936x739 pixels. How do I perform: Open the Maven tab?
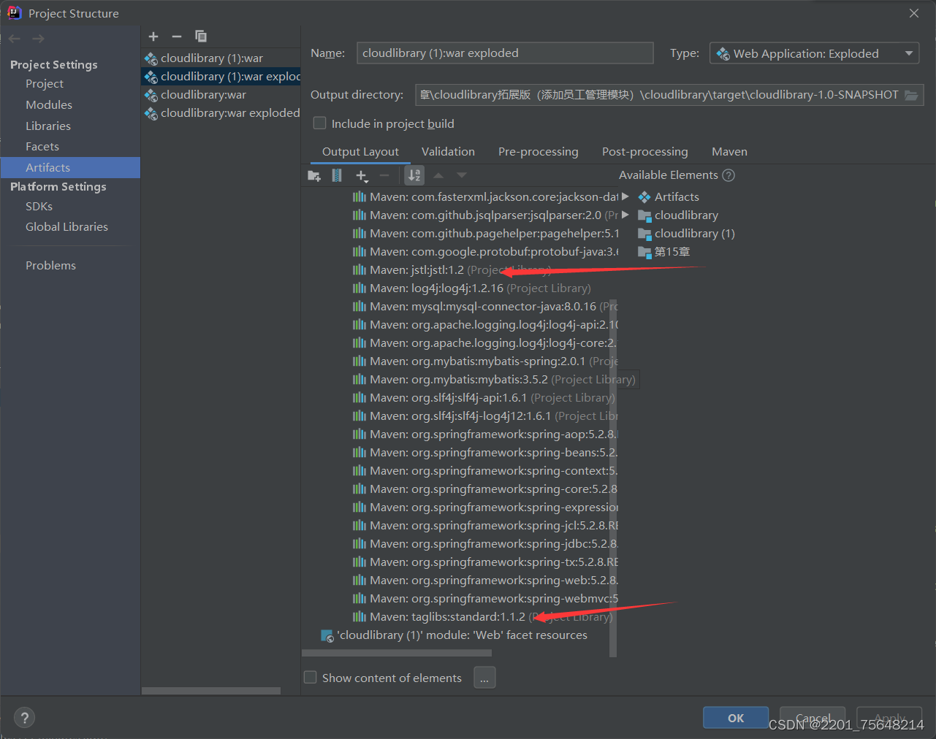click(x=729, y=152)
